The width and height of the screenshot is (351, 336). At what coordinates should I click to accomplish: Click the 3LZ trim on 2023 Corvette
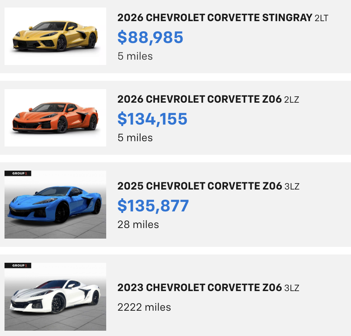tap(292, 288)
